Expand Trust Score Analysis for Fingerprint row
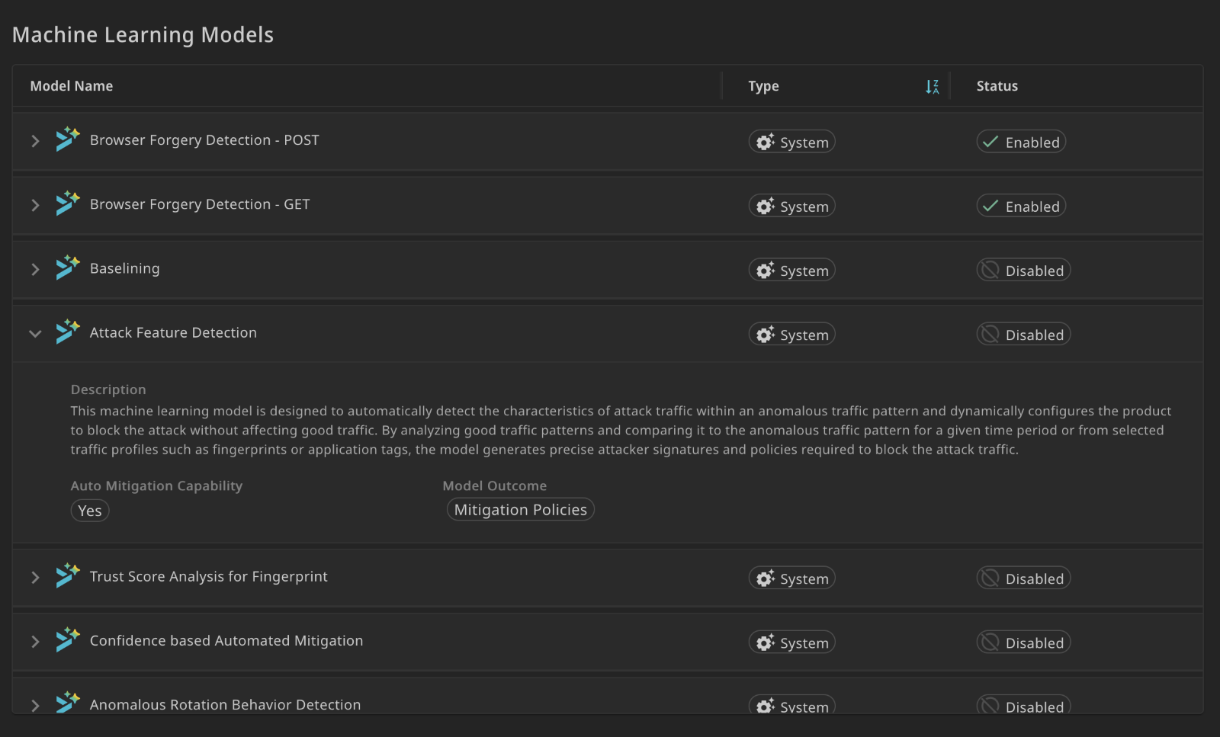 pyautogui.click(x=35, y=577)
